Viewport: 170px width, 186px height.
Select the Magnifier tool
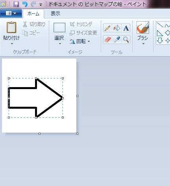click(126, 40)
